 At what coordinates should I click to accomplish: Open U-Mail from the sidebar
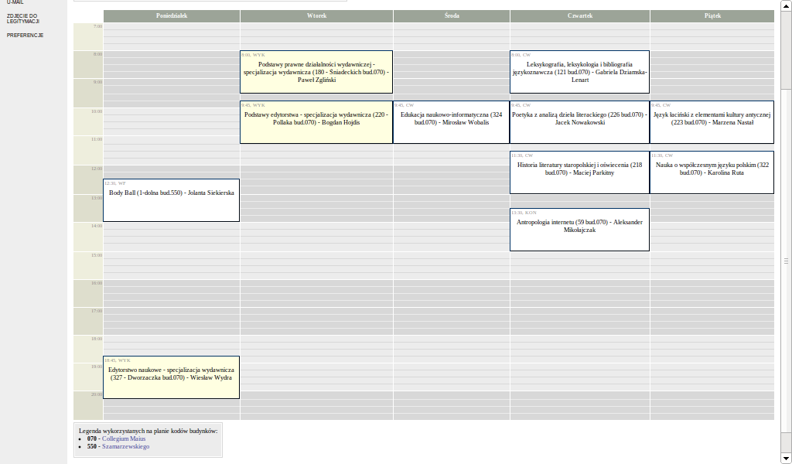[x=15, y=2]
